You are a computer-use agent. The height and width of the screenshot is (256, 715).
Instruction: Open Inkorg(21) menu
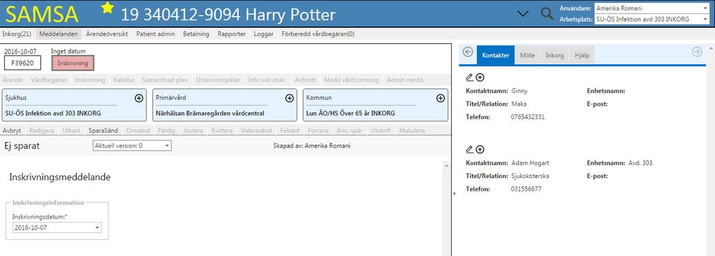17,33
